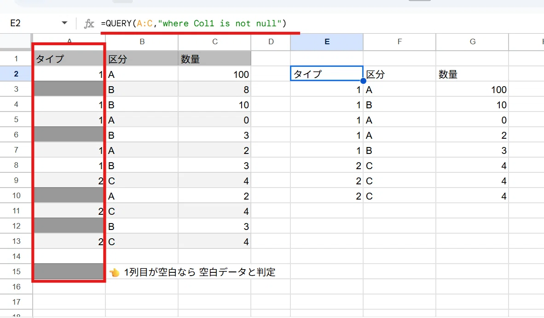The width and height of the screenshot is (544, 318).
Task: Click cell B2 containing A
Action: click(x=142, y=74)
